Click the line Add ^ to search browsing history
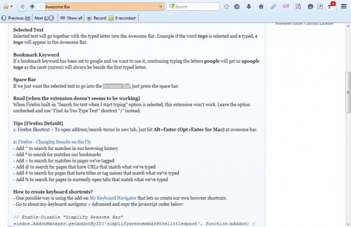Image resolution: width=351 pixels, height=227 pixels. 66,148
